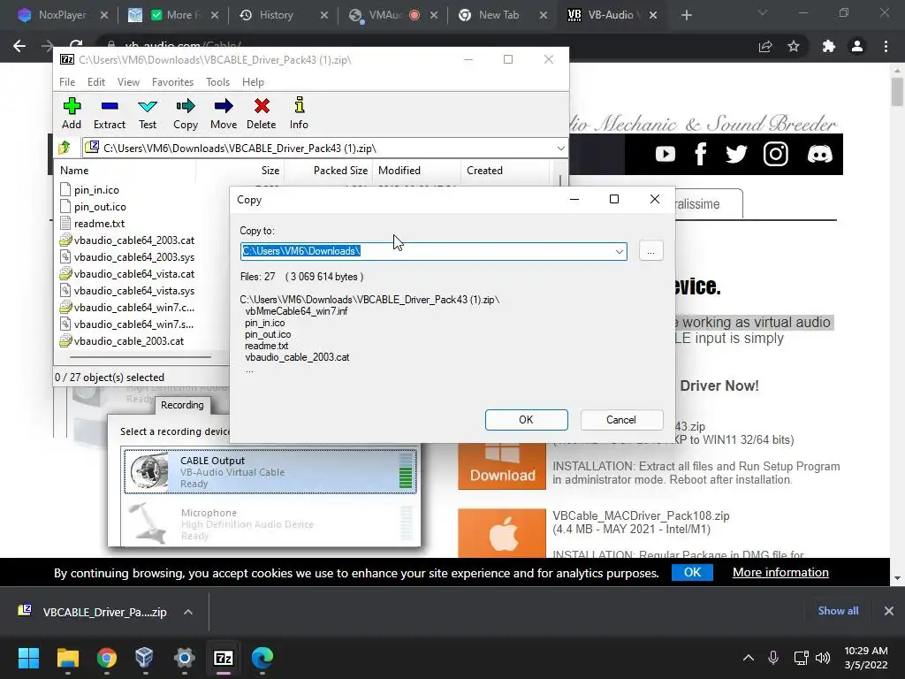Open the Help menu in 7-Zip
This screenshot has height=679, width=905.
[253, 82]
